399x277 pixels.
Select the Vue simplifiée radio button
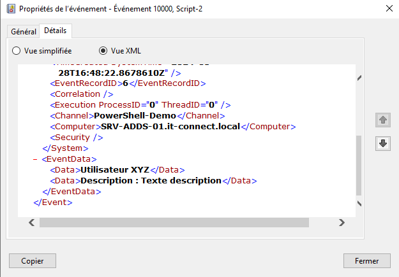point(17,50)
